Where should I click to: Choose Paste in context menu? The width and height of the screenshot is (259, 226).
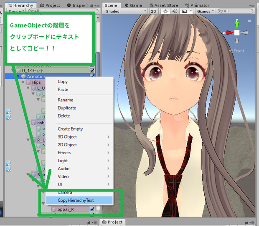coord(63,90)
